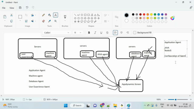Select the Color 2 white circle
The width and height of the screenshot is (194, 109).
126,21
